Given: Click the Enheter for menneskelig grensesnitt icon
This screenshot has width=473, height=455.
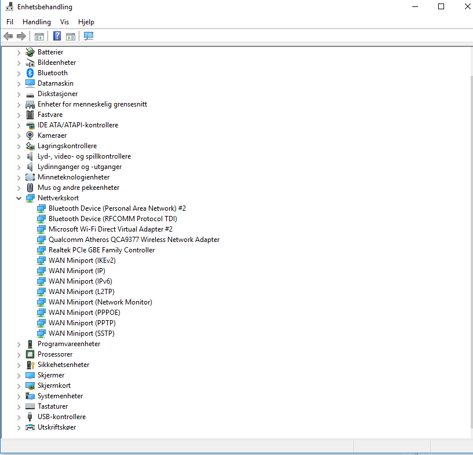Looking at the screenshot, I should (30, 104).
